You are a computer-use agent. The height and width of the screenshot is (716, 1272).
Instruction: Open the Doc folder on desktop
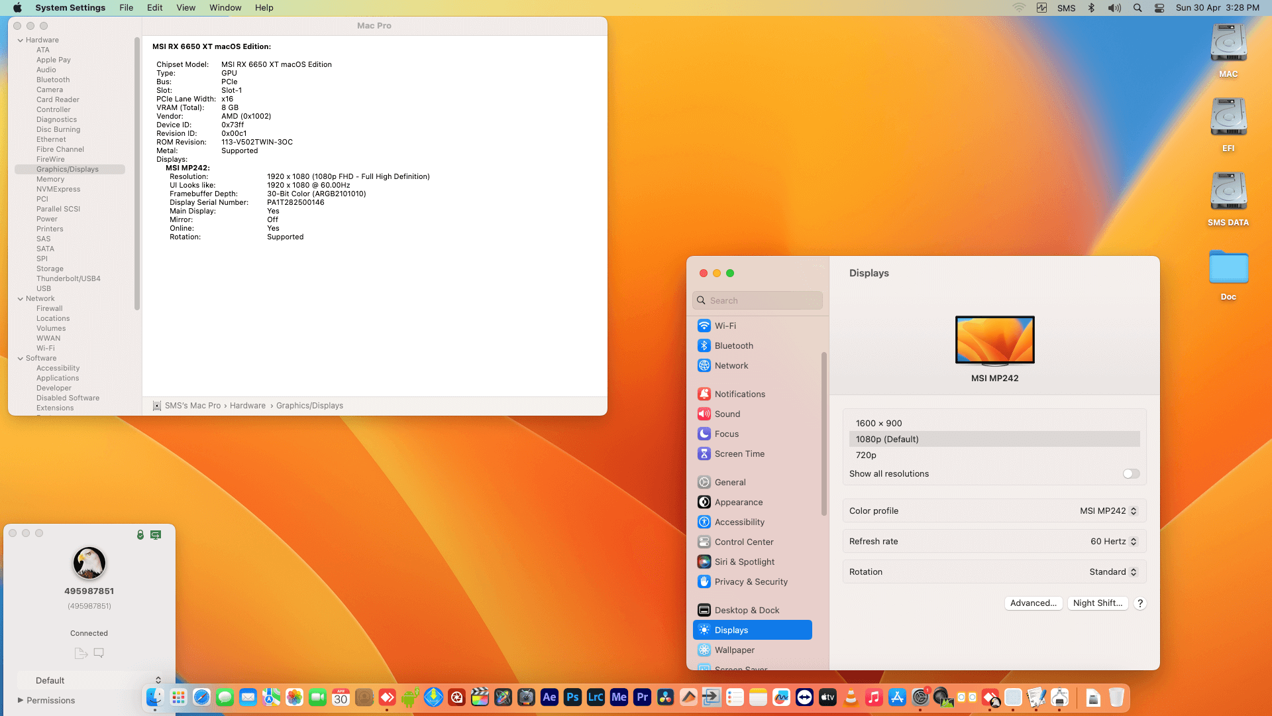click(x=1228, y=274)
